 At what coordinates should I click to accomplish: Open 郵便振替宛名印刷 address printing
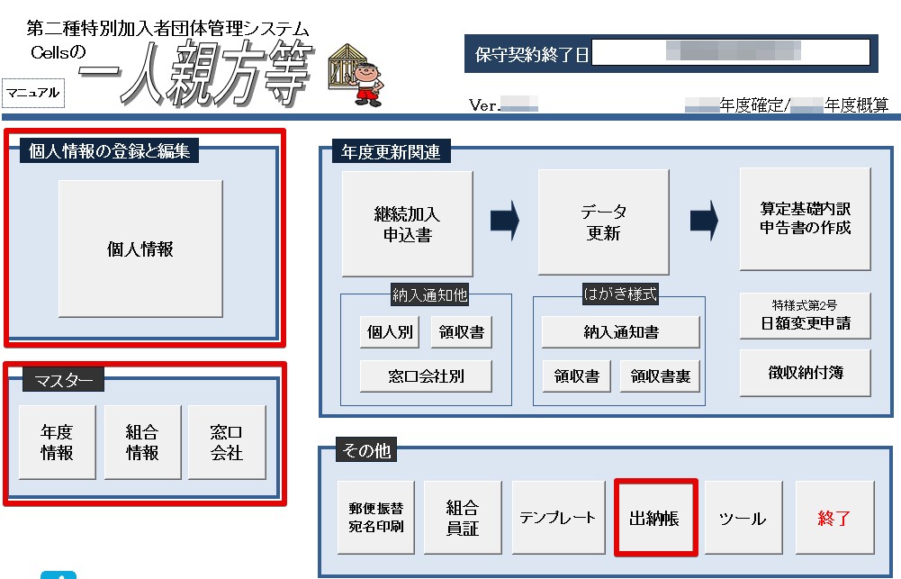click(x=374, y=518)
